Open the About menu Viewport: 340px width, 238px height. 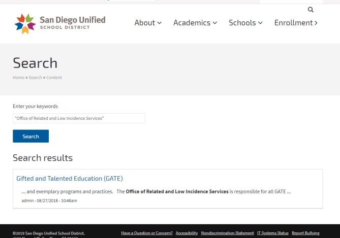[147, 23]
